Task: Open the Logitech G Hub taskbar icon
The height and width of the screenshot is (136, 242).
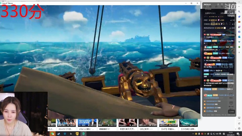Action: (71, 134)
